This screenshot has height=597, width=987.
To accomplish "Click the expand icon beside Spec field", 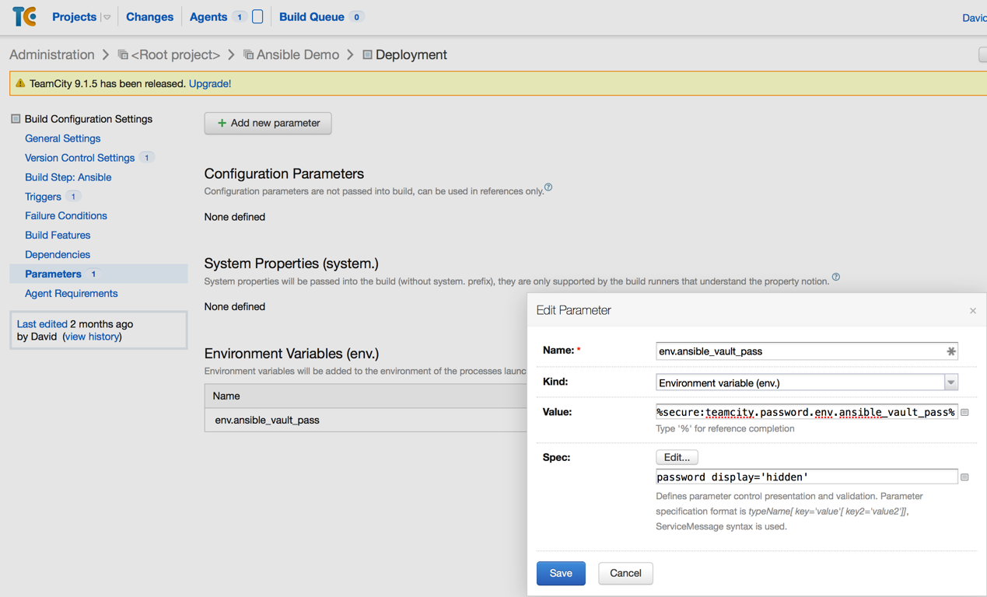I will 965,477.
